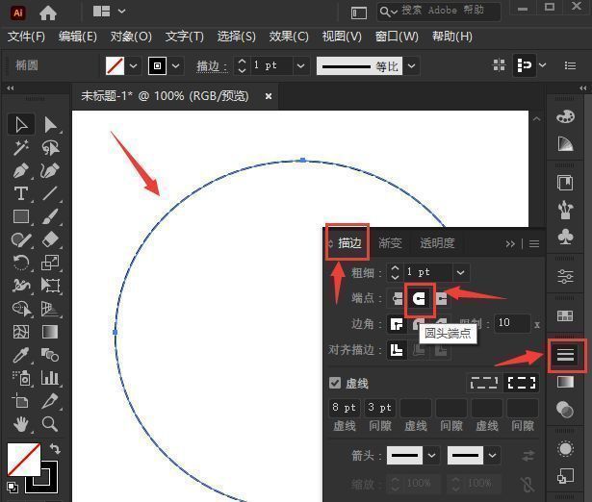Viewport: 592px width, 502px height.
Task: Select the Shape Builder tool
Action: point(21,309)
